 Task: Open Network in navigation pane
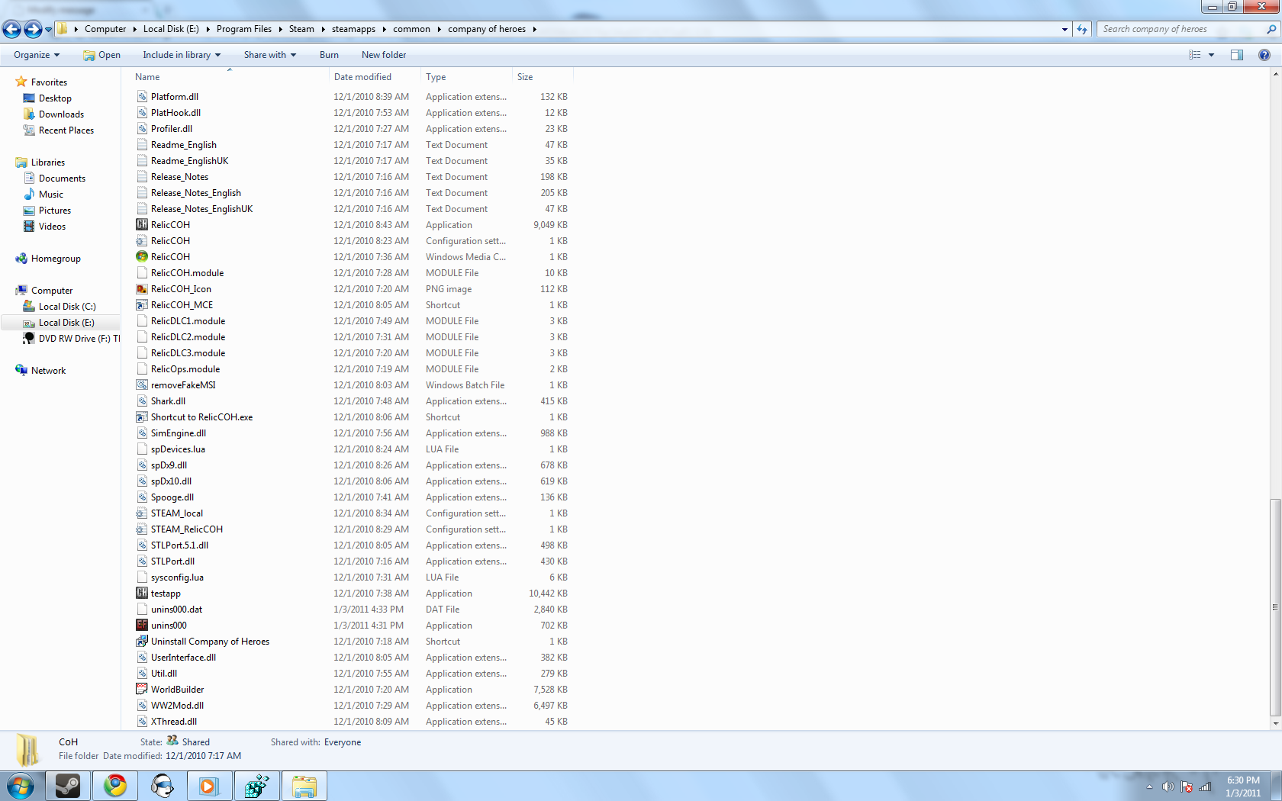point(48,371)
